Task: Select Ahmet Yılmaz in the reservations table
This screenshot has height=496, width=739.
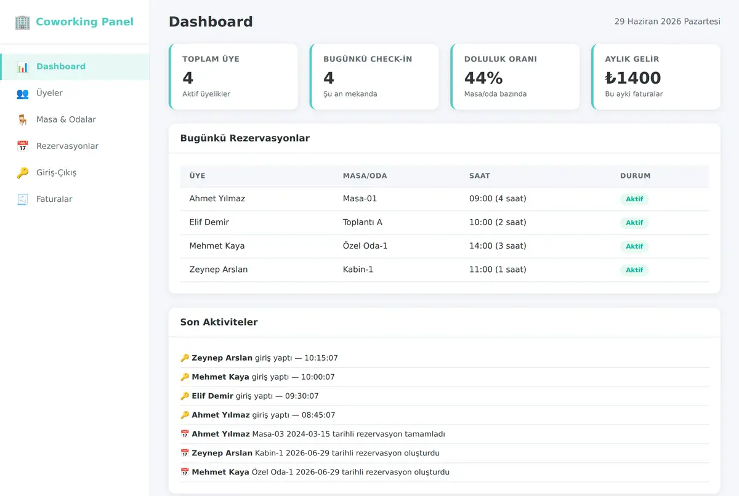Action: [217, 199]
